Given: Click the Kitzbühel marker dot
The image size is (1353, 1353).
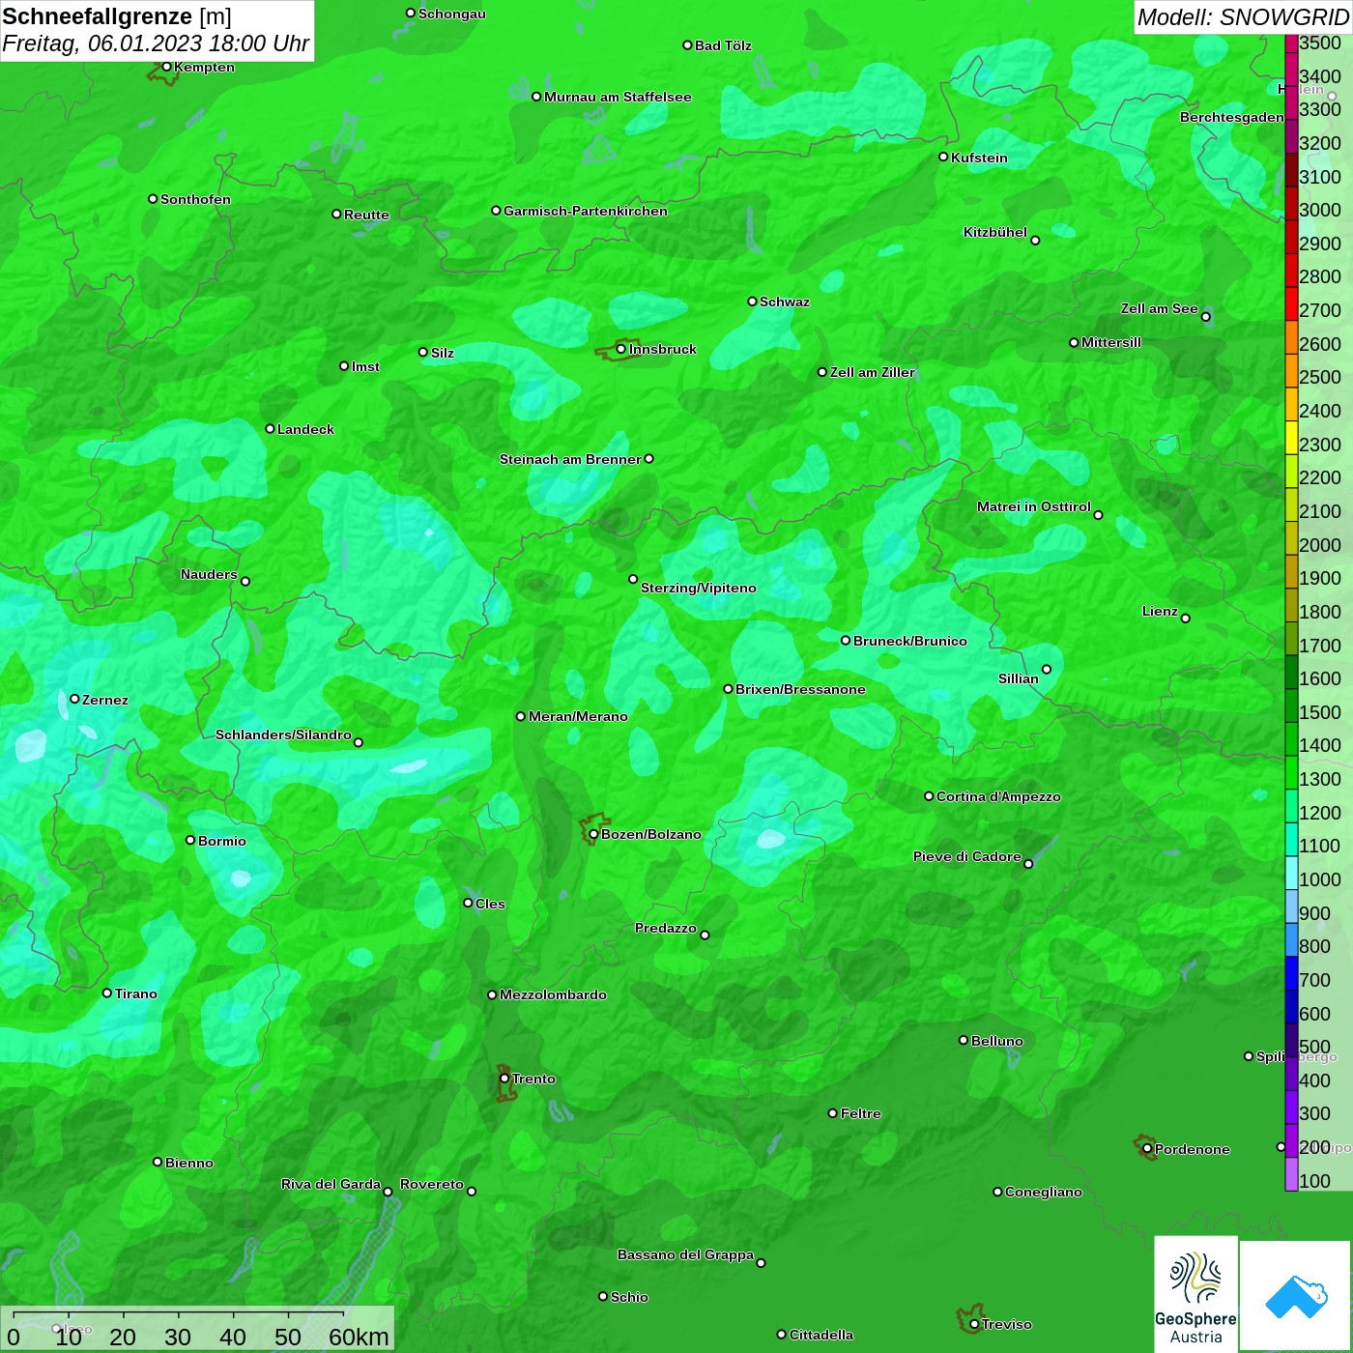Looking at the screenshot, I should point(1035,241).
